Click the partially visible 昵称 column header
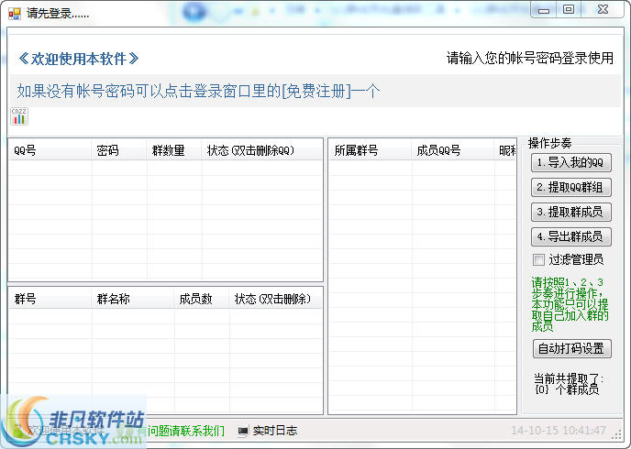Screen dimensions: 631x449 click(505, 150)
